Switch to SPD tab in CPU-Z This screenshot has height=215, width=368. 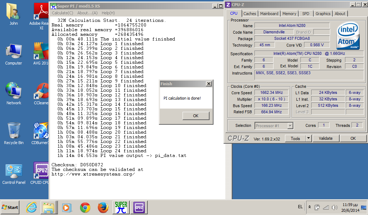[x=305, y=14]
